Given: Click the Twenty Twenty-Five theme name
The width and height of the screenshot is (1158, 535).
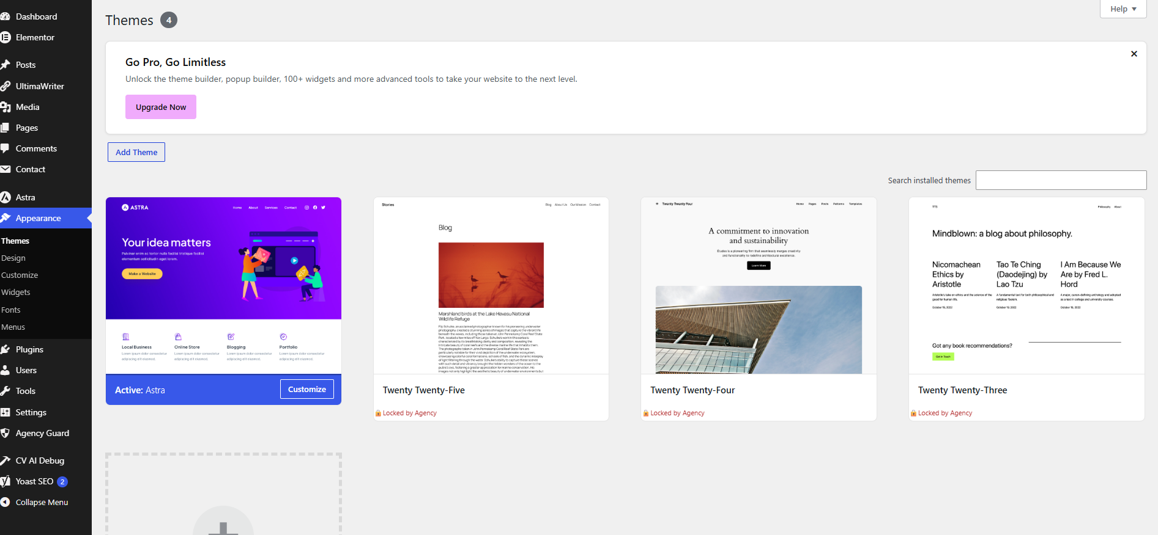Looking at the screenshot, I should [424, 390].
